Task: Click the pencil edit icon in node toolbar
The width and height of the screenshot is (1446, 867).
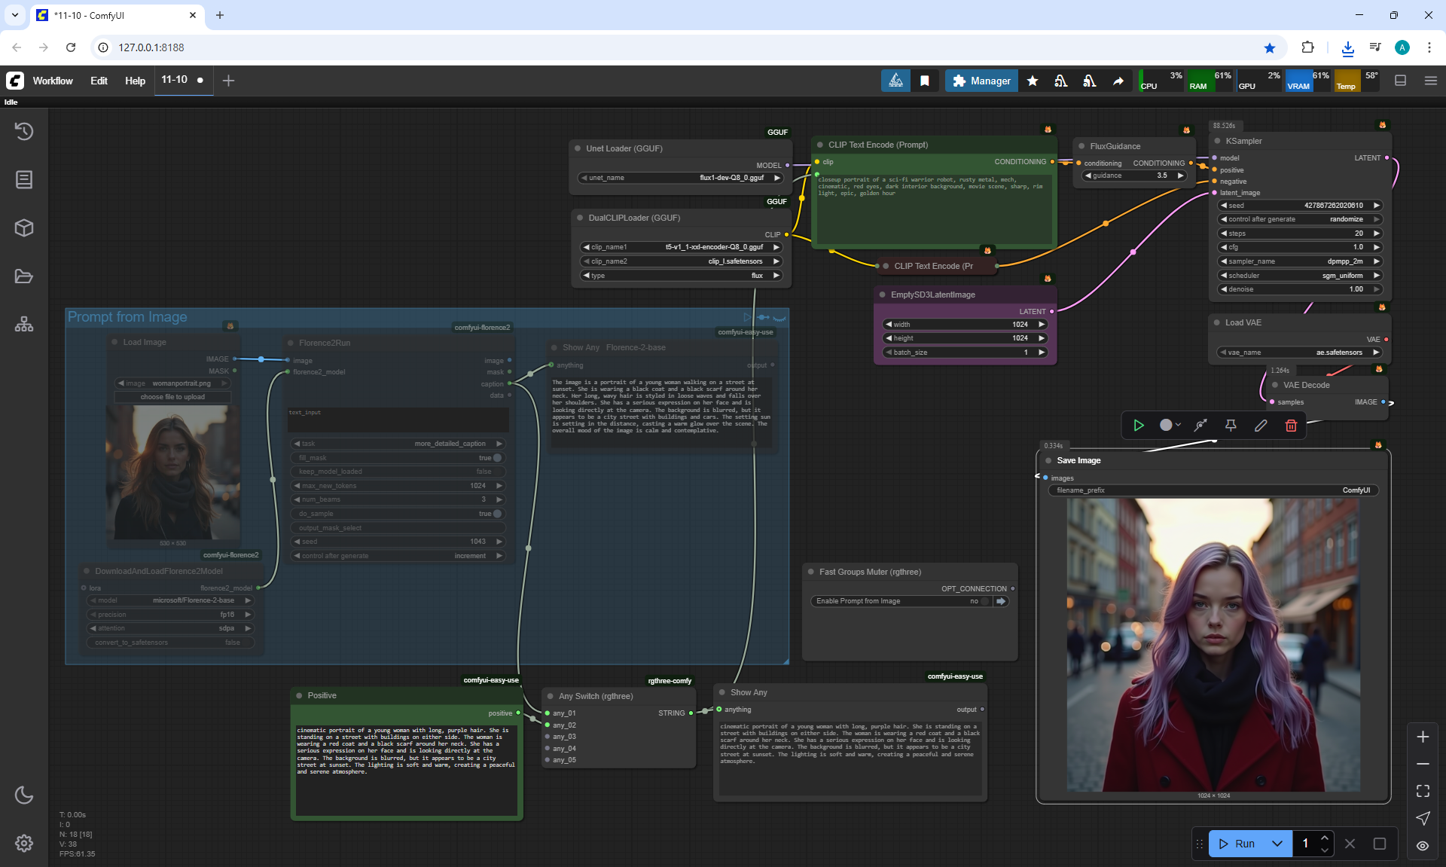Action: (1261, 426)
